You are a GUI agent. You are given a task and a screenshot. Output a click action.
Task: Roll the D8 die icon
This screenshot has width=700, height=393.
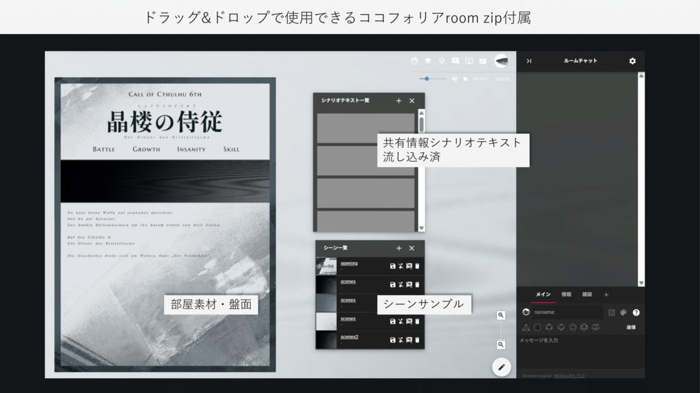click(549, 327)
